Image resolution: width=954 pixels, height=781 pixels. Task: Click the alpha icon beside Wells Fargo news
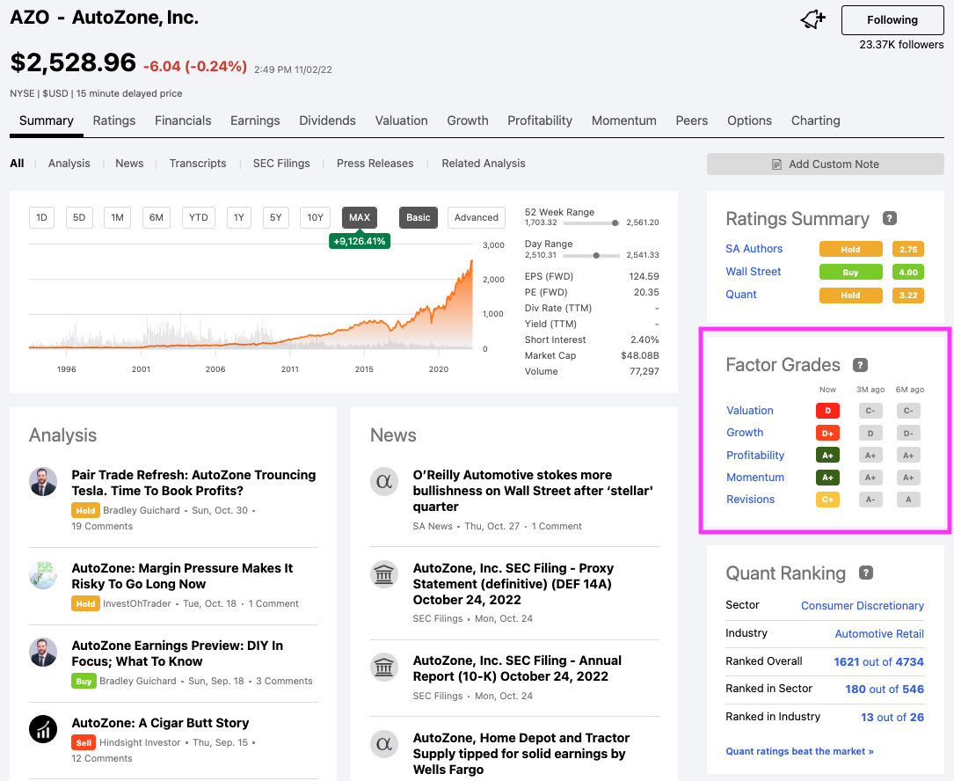(384, 744)
